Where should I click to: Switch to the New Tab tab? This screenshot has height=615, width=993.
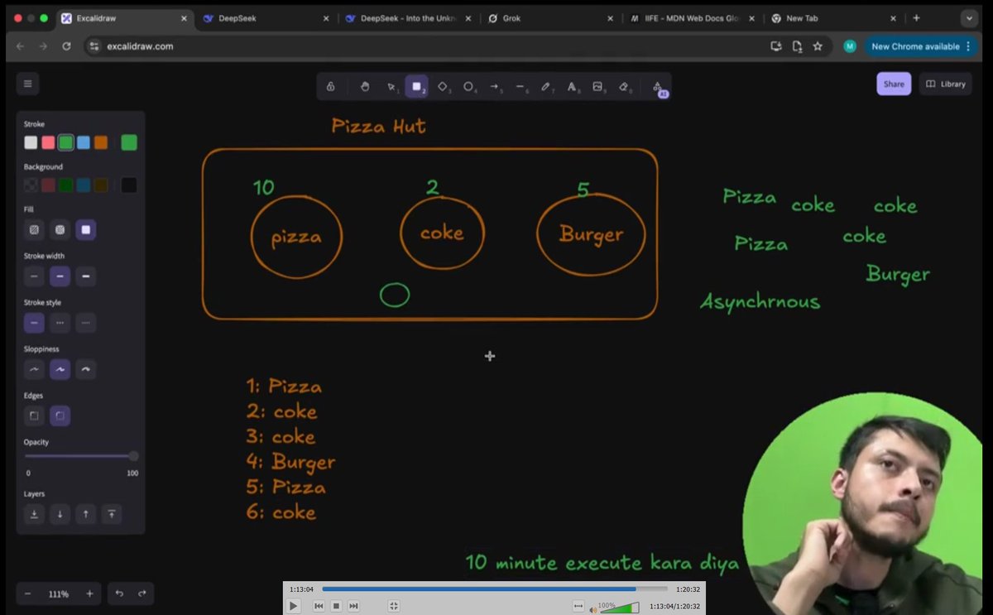tap(834, 18)
